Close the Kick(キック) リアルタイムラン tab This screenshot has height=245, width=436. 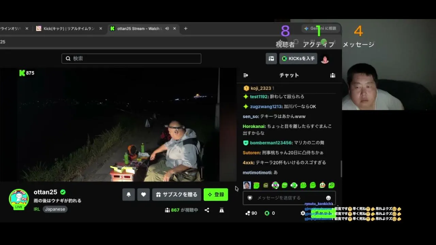(x=100, y=29)
